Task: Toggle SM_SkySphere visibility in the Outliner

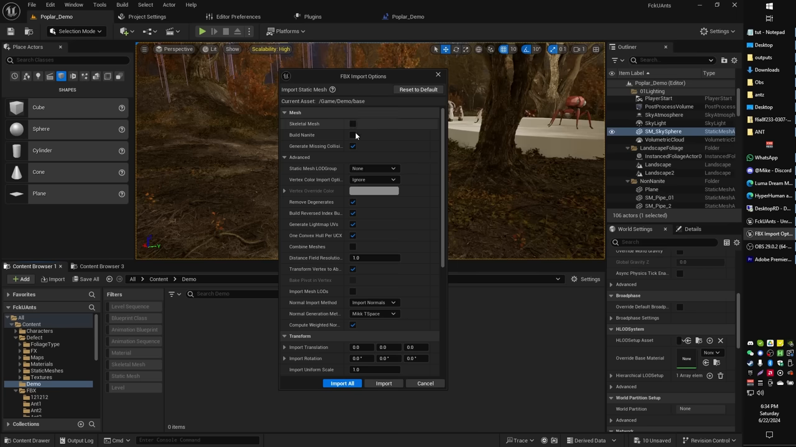Action: pyautogui.click(x=611, y=131)
